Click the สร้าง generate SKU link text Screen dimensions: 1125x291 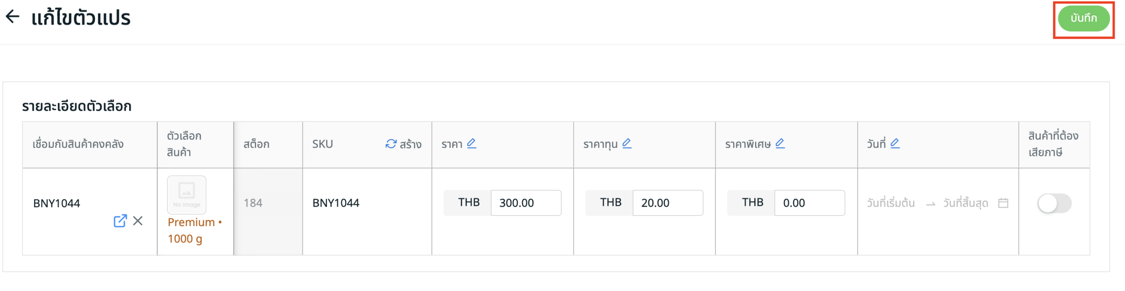(x=410, y=144)
